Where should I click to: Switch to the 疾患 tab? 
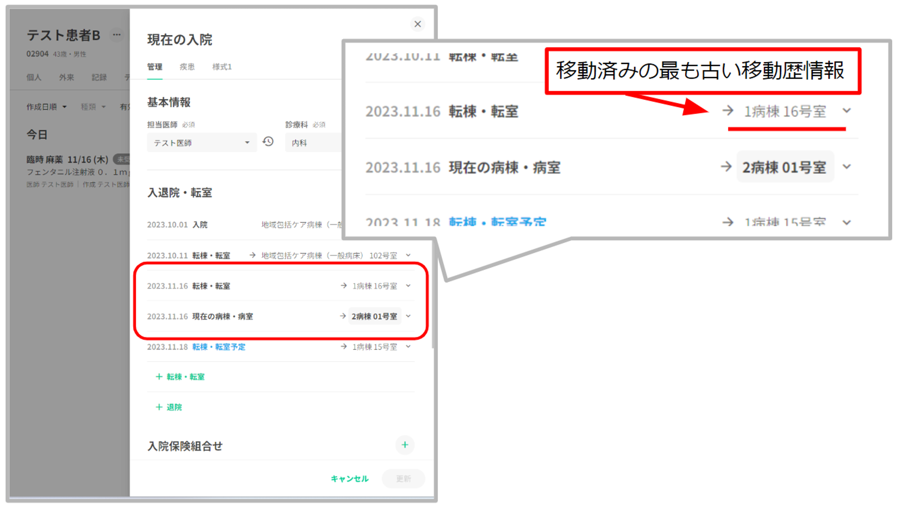coord(187,67)
